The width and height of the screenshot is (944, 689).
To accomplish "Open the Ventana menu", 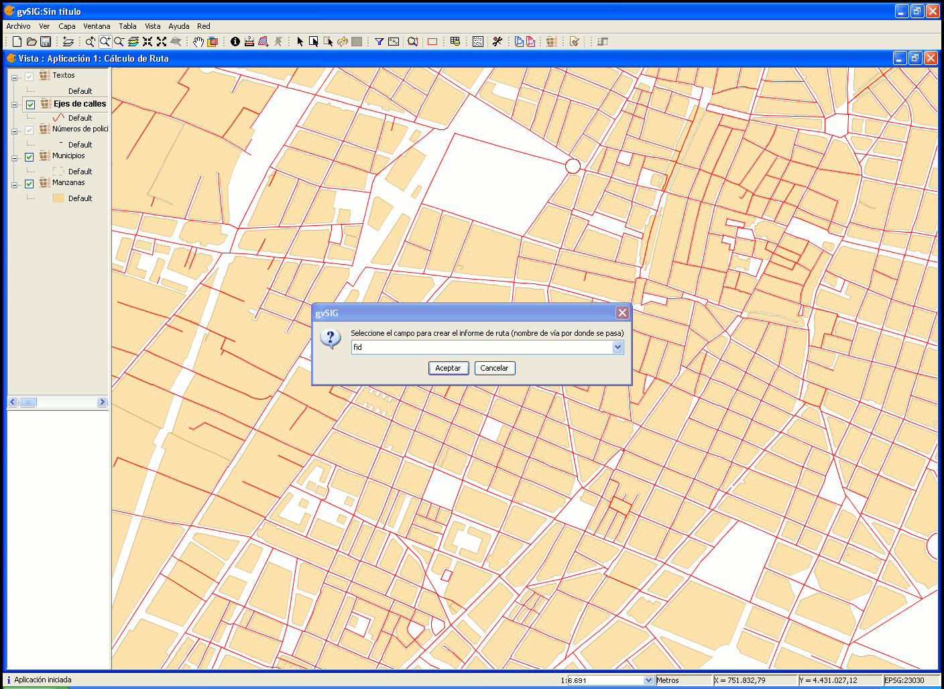I will (97, 26).
